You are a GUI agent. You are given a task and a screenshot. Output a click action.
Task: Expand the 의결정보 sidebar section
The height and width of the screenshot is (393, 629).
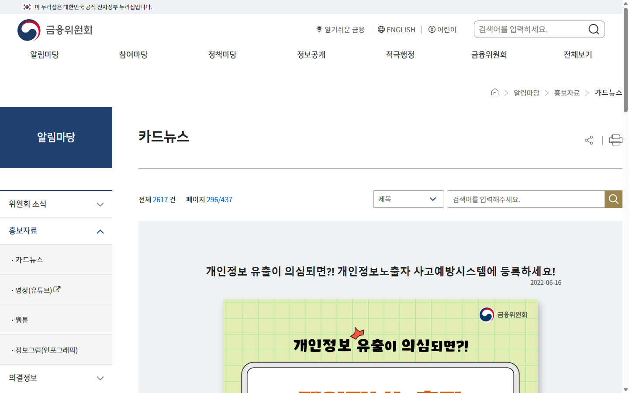pyautogui.click(x=56, y=378)
